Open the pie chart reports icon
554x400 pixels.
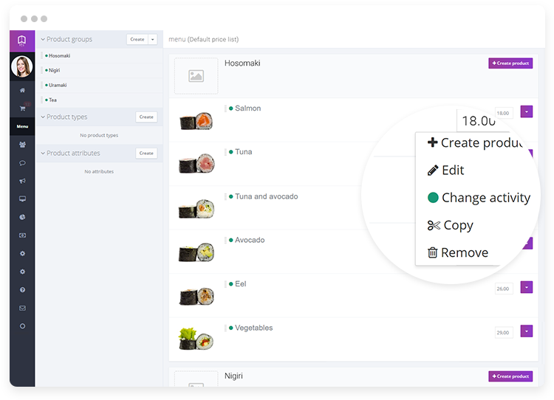pyautogui.click(x=22, y=217)
